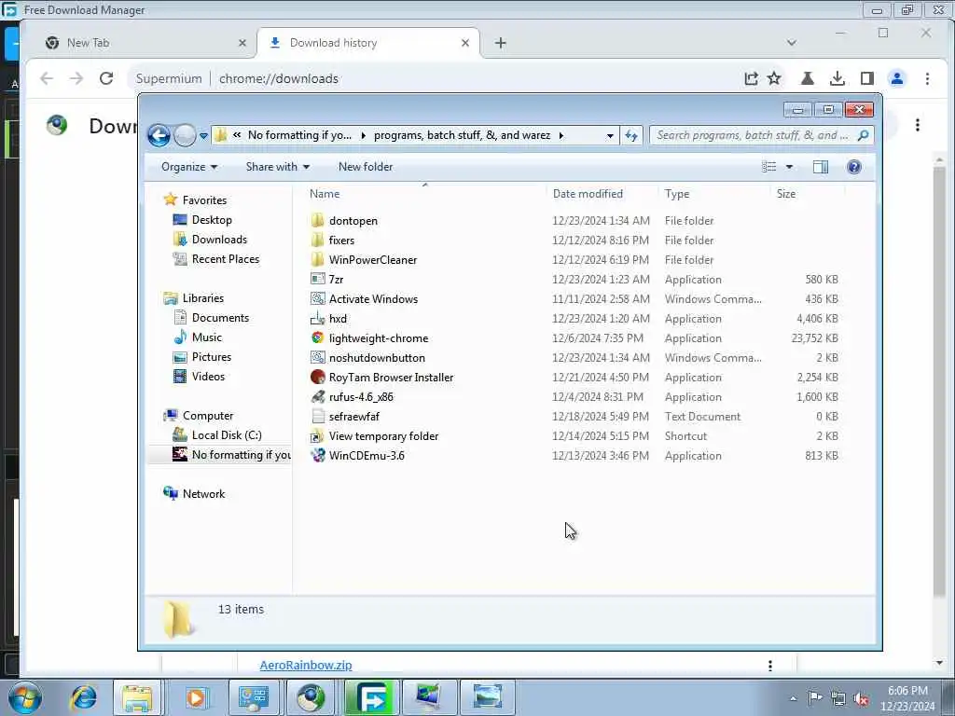Select the 7zr application
Image resolution: width=955 pixels, height=716 pixels.
tap(336, 280)
